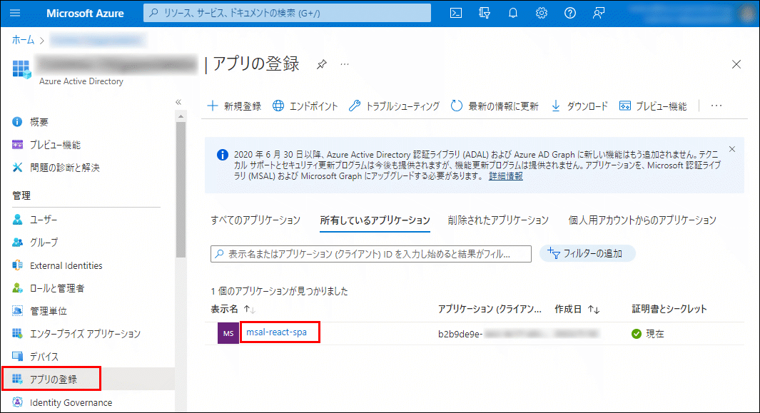Open トラブルシューティング
The image size is (760, 413).
pyautogui.click(x=394, y=106)
